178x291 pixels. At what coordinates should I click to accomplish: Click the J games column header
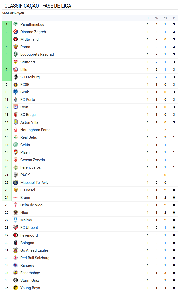tap(148, 18)
